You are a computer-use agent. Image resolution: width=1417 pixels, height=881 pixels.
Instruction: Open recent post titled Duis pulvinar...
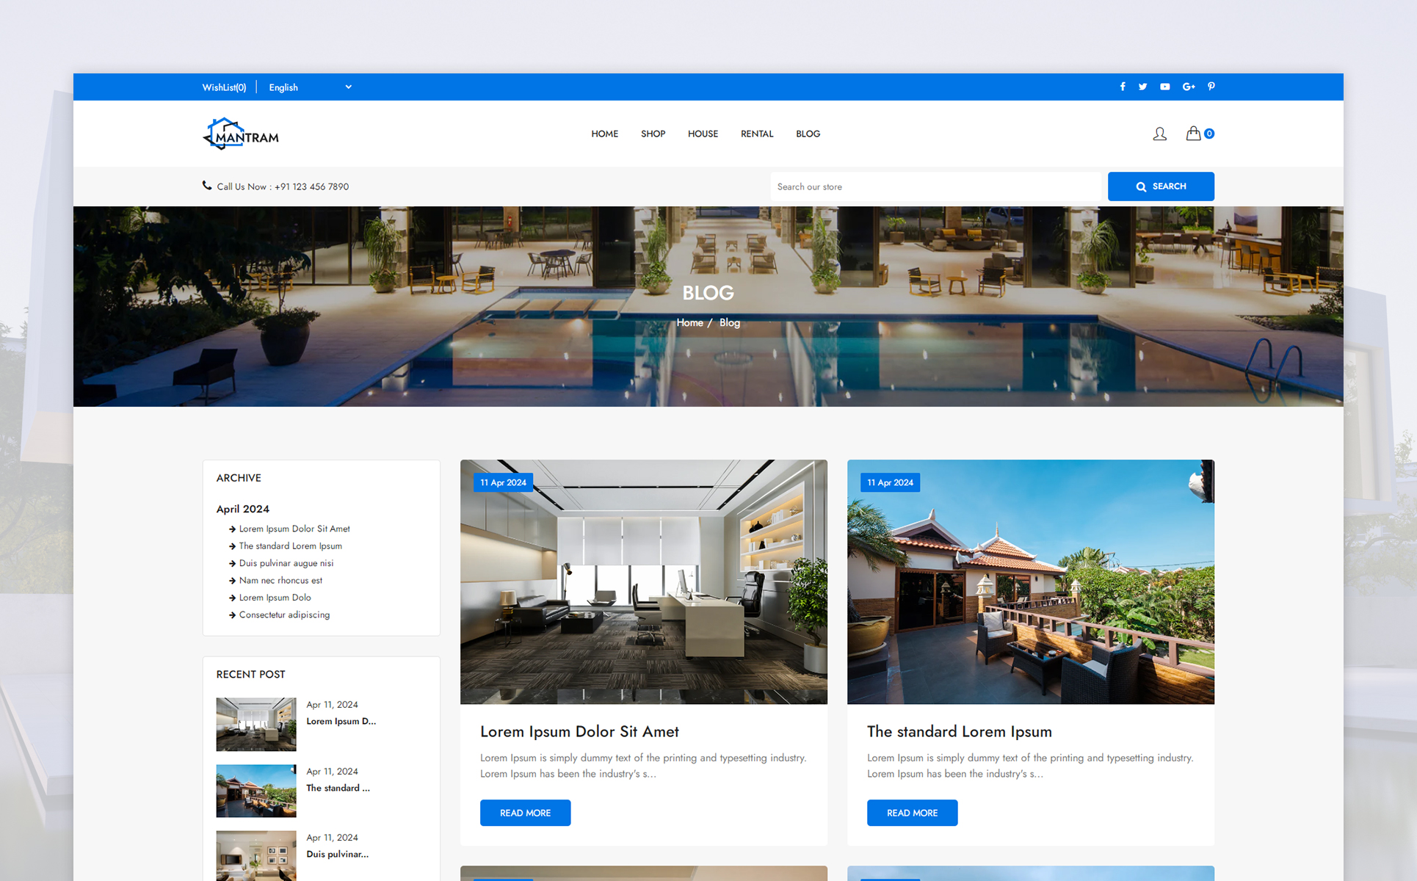pos(338,855)
